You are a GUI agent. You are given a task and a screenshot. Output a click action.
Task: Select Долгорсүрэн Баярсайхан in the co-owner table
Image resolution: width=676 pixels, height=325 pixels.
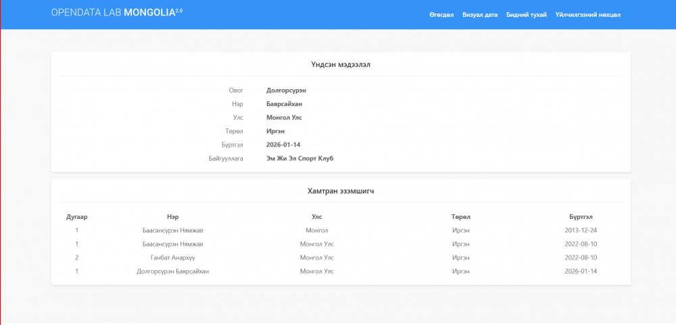pos(173,271)
